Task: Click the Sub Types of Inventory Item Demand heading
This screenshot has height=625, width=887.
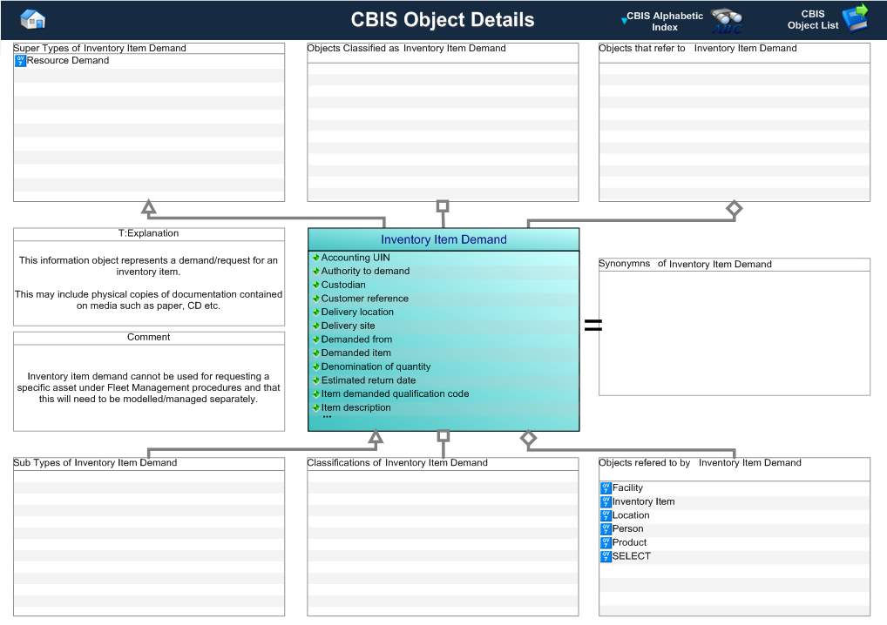Action: 95,463
